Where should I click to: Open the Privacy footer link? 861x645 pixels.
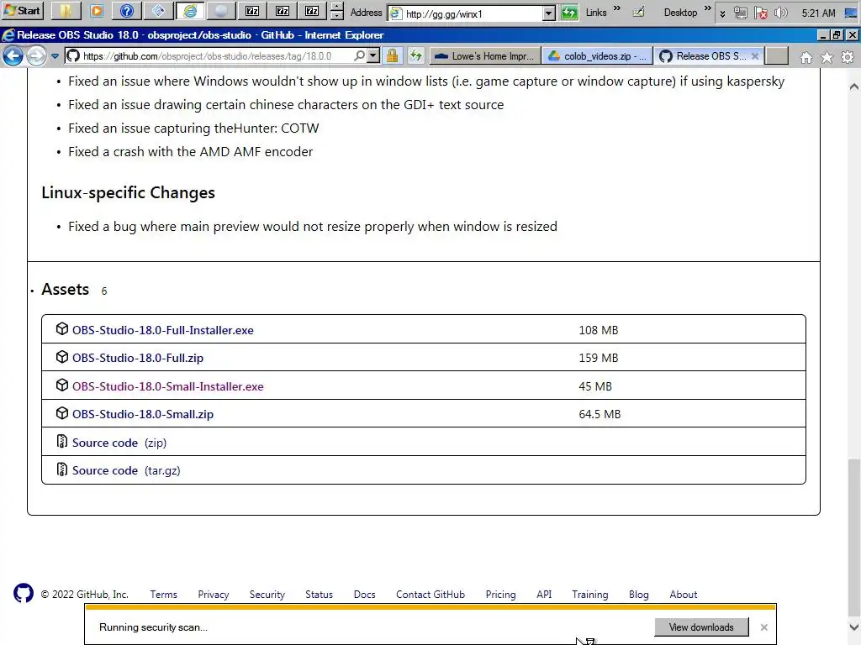pyautogui.click(x=213, y=595)
